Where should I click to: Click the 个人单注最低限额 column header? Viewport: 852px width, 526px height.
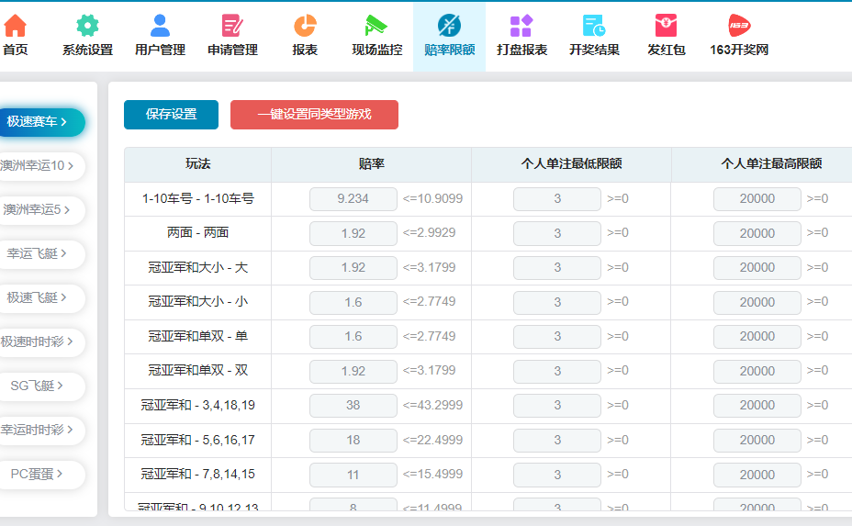572,163
